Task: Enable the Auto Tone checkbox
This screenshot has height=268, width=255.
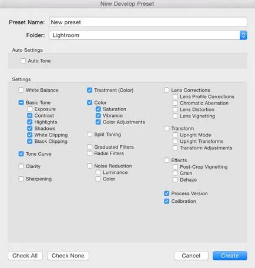Action: [23, 61]
